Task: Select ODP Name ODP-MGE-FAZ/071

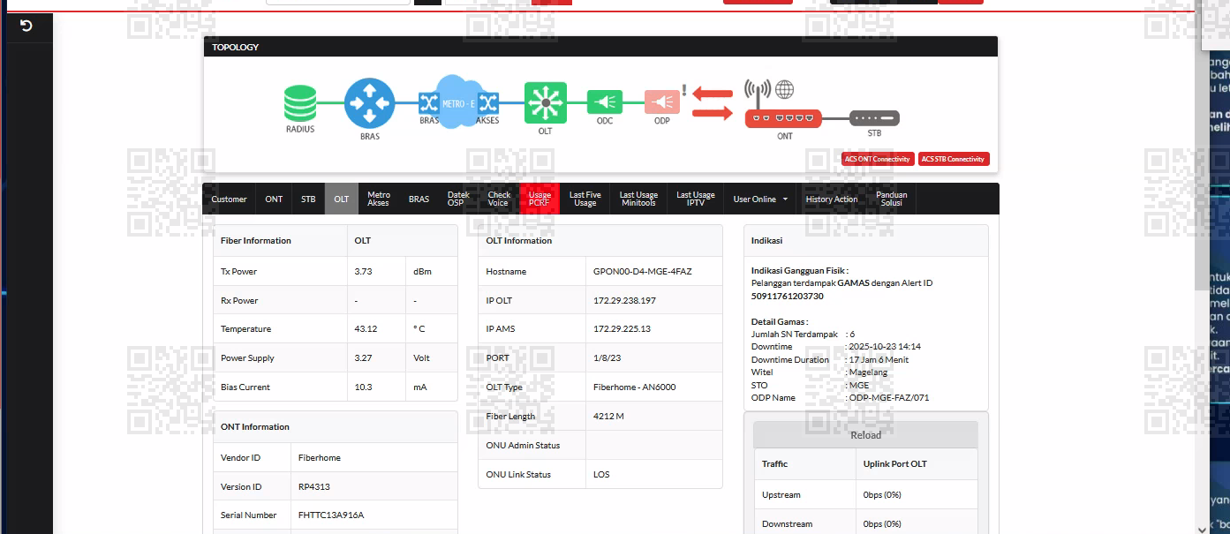Action: [889, 397]
